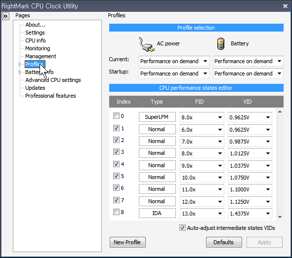This screenshot has height=258, width=292.
Task: Toggle the checkbox for state index 4
Action: 116,164
